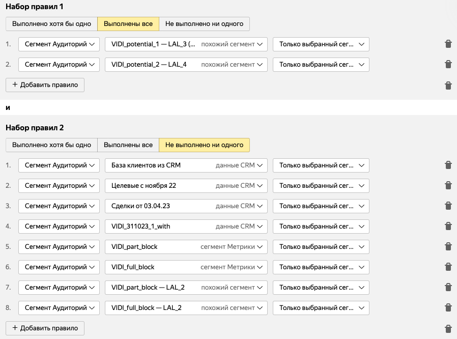Select 'Не выполнено ни одного' in rule set 1
457x339 pixels.
coord(204,24)
